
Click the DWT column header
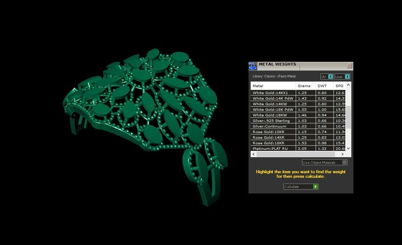pyautogui.click(x=324, y=86)
